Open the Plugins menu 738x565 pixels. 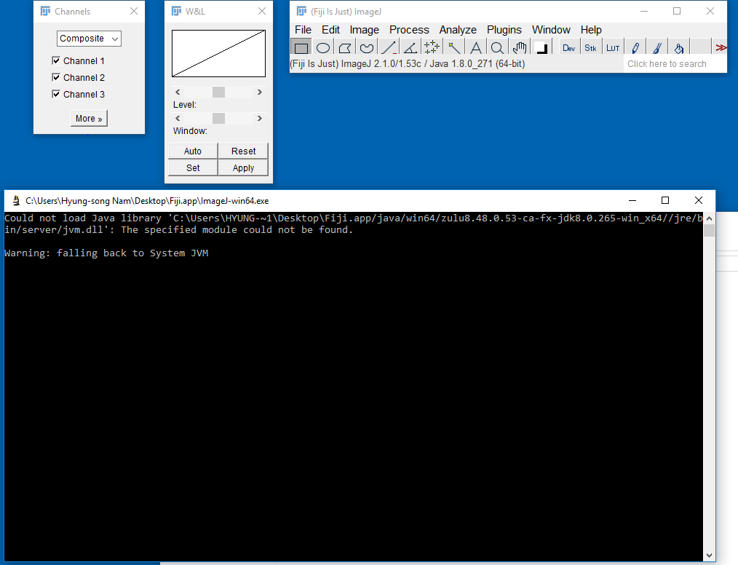[x=504, y=30]
